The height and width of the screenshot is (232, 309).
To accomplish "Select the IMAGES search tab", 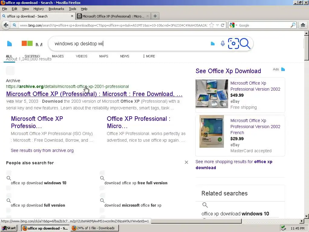I will point(58,56).
